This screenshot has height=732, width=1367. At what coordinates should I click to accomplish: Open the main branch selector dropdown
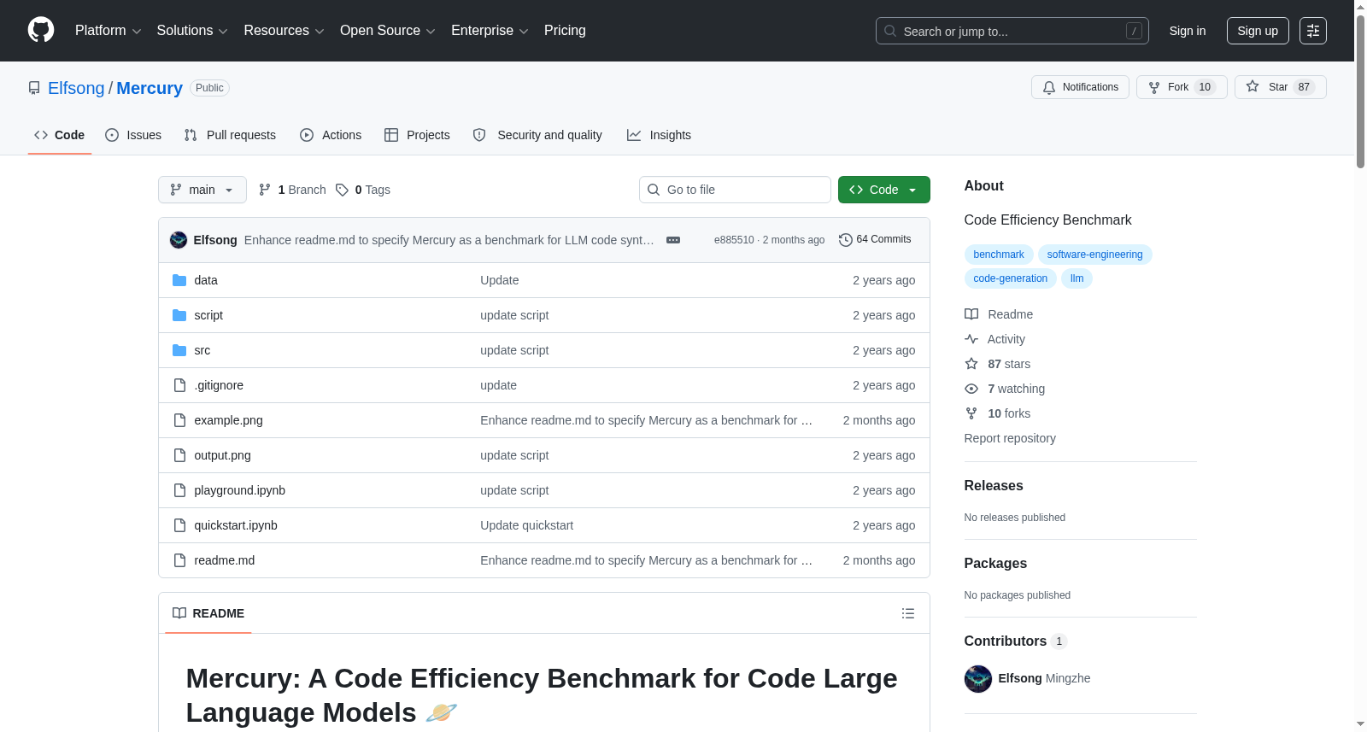[x=202, y=190]
